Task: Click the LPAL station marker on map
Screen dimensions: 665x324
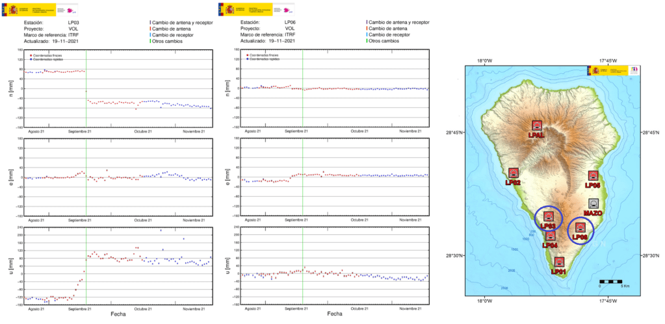Action: (x=536, y=125)
